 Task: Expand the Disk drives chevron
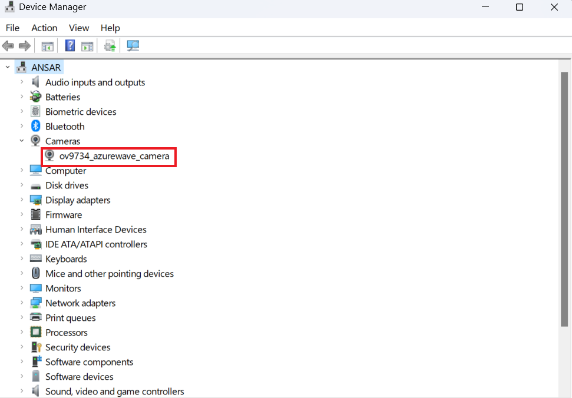(22, 185)
